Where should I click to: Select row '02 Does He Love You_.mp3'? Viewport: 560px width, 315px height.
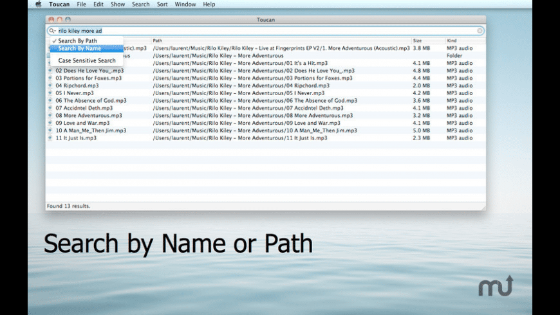[266, 71]
